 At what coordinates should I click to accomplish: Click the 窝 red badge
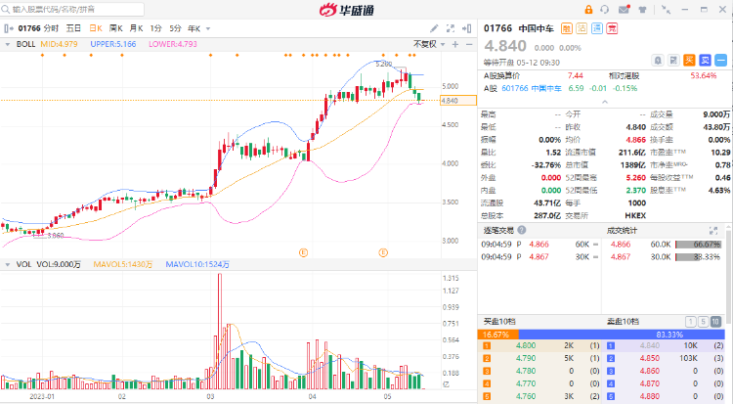click(612, 28)
